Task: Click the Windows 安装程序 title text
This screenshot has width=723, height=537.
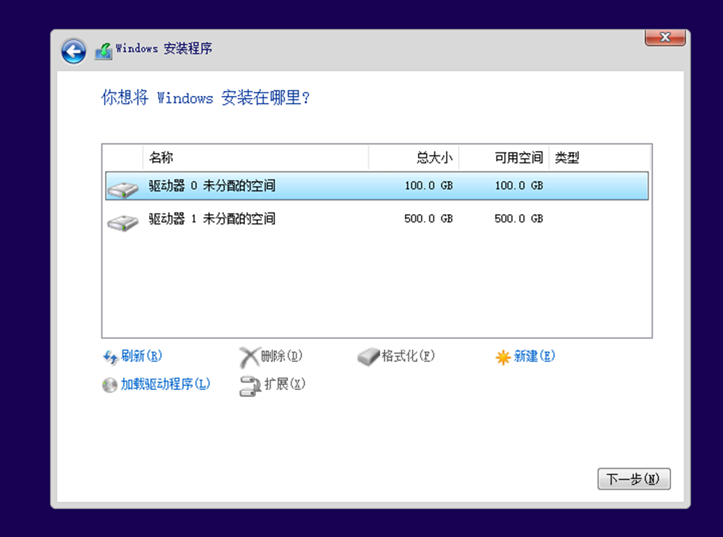Action: [x=164, y=49]
